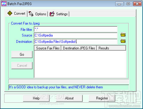Click into the File filter field

pyautogui.click(x=76, y=29)
